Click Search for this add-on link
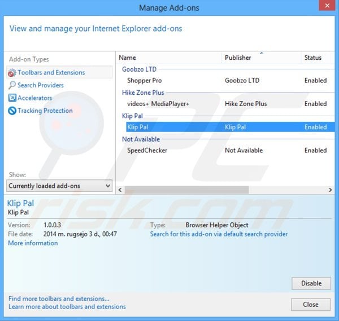Image resolution: width=339 pixels, height=321 pixels. pyautogui.click(x=219, y=234)
